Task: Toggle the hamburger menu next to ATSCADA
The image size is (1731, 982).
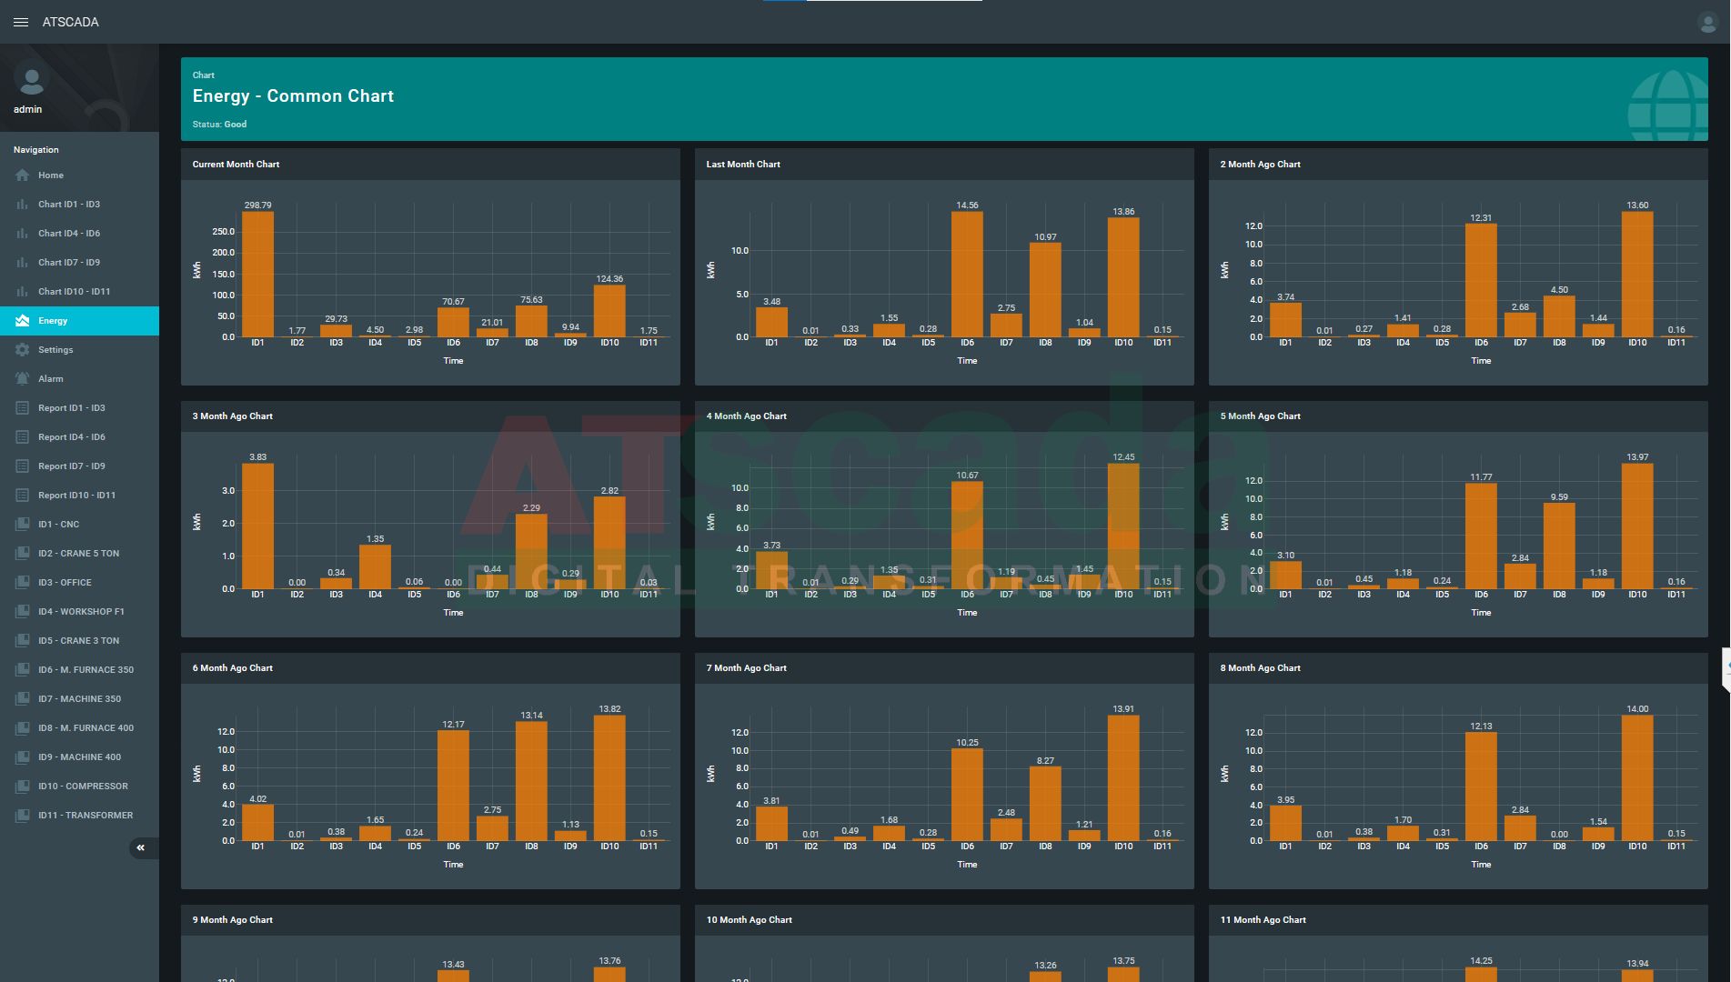Action: coord(21,22)
